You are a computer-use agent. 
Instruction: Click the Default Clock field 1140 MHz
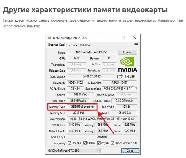pos(74,131)
